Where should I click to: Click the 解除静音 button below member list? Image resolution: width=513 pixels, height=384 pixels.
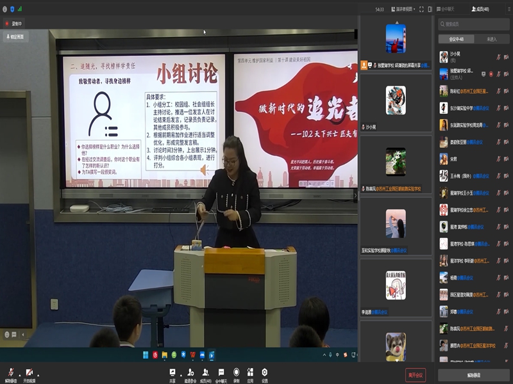473,375
